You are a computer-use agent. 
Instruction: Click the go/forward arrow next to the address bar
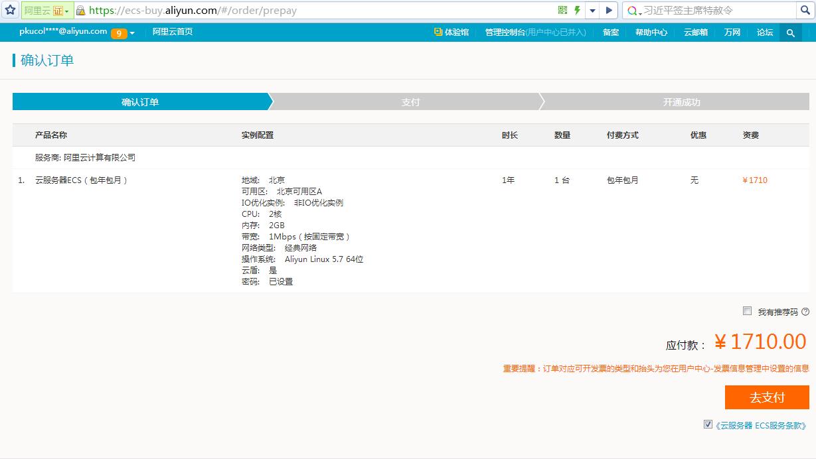pos(609,11)
